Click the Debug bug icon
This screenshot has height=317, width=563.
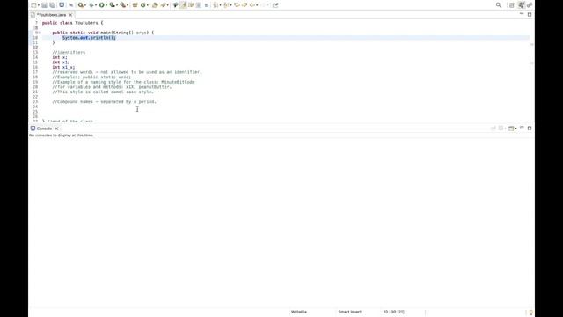pos(91,5)
